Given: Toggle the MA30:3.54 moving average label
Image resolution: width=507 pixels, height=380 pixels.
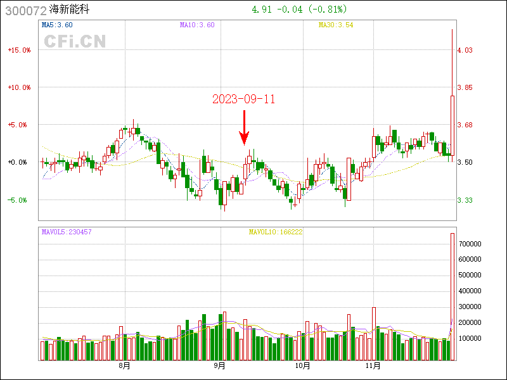Looking at the screenshot, I should pos(336,25).
